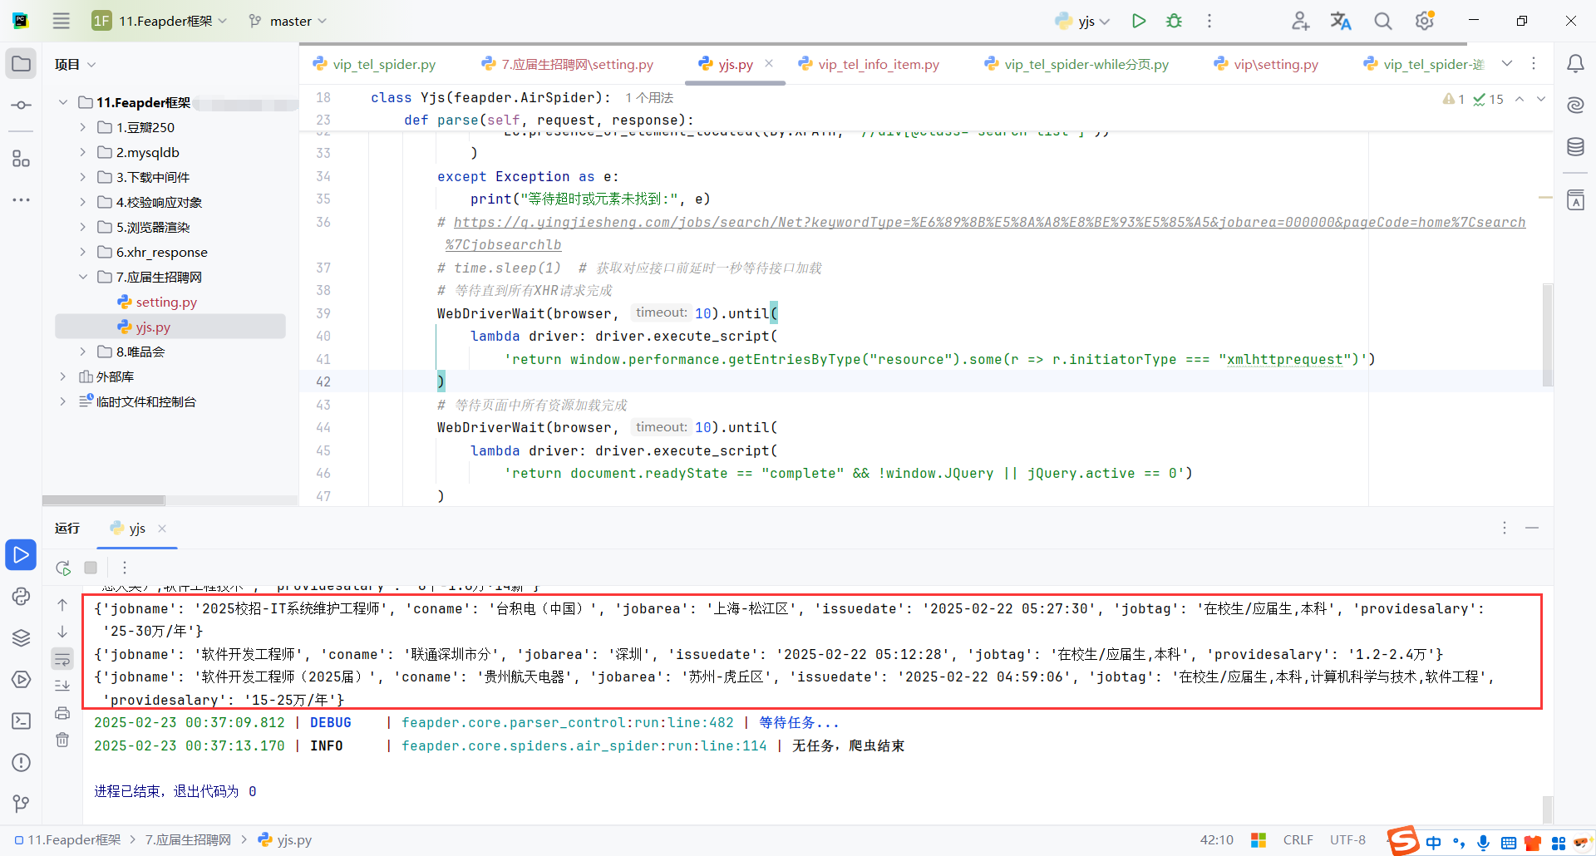Open the hidden editor tabs dropdown
The height and width of the screenshot is (856, 1596).
1508,63
